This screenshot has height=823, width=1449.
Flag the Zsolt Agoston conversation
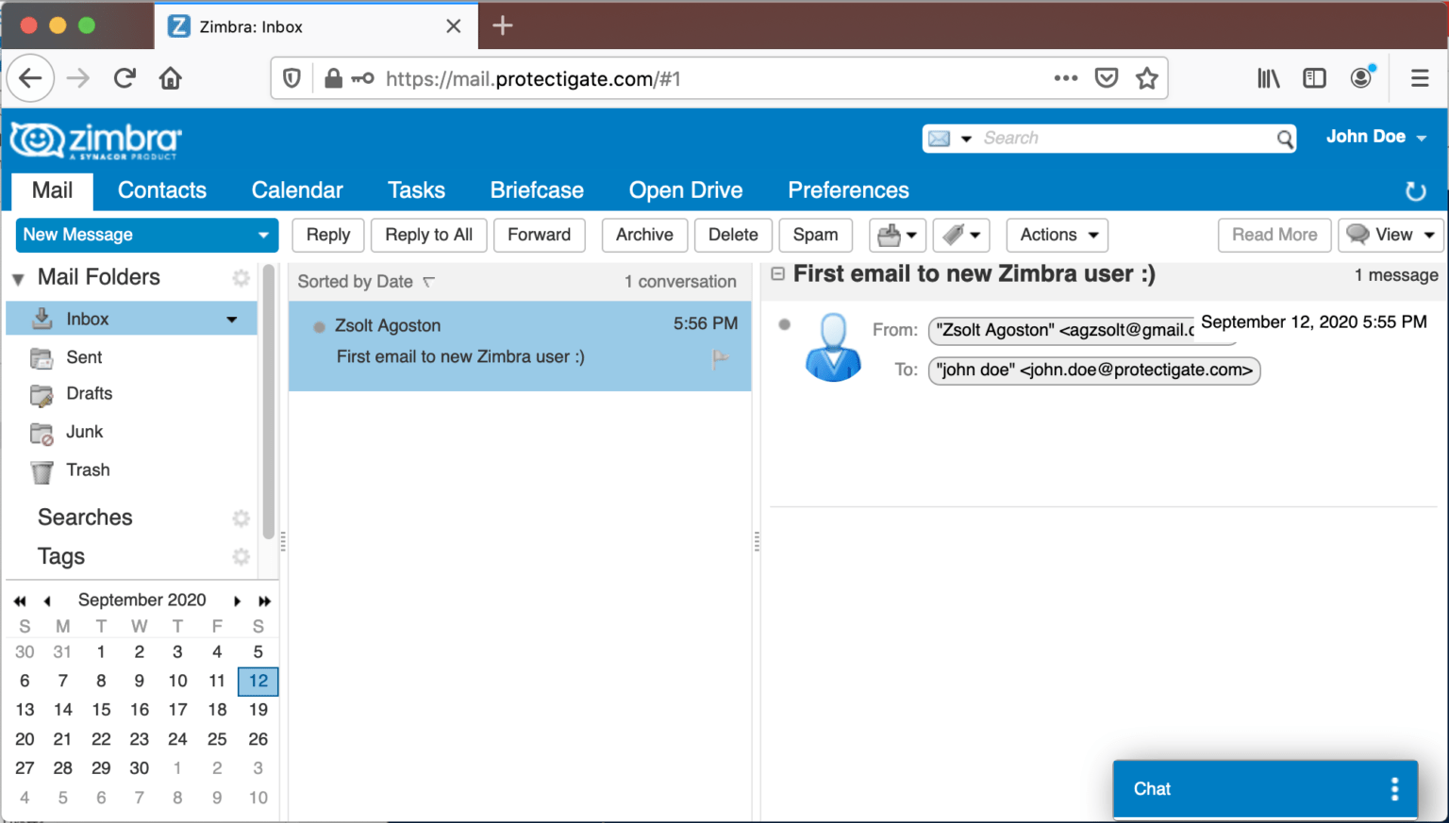click(x=721, y=358)
